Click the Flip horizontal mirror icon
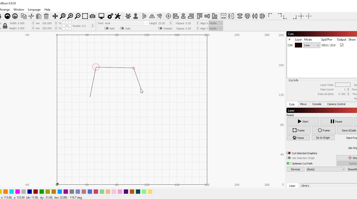 coord(152,16)
